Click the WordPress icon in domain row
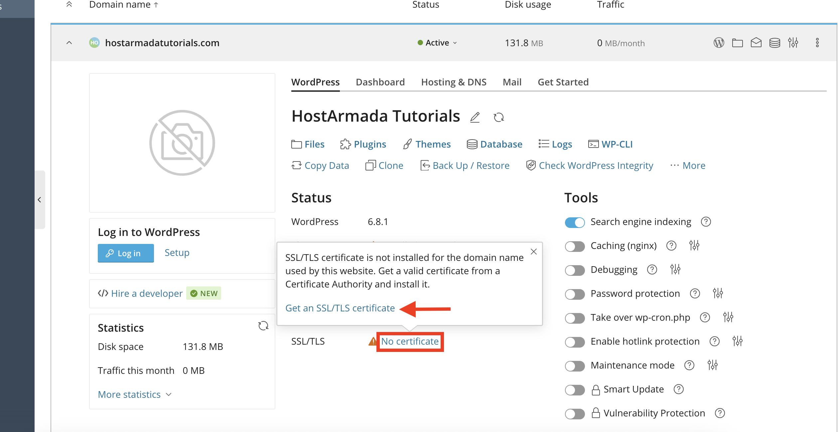The height and width of the screenshot is (432, 838). [719, 43]
